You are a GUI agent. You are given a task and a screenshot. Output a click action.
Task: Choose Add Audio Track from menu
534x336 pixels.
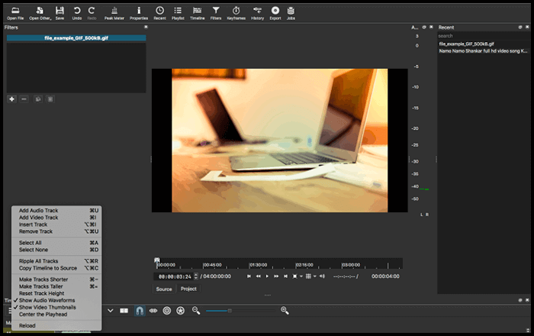click(x=38, y=210)
